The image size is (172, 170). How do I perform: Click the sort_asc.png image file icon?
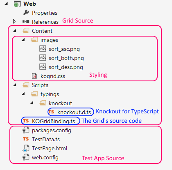pyautogui.click(x=43, y=49)
